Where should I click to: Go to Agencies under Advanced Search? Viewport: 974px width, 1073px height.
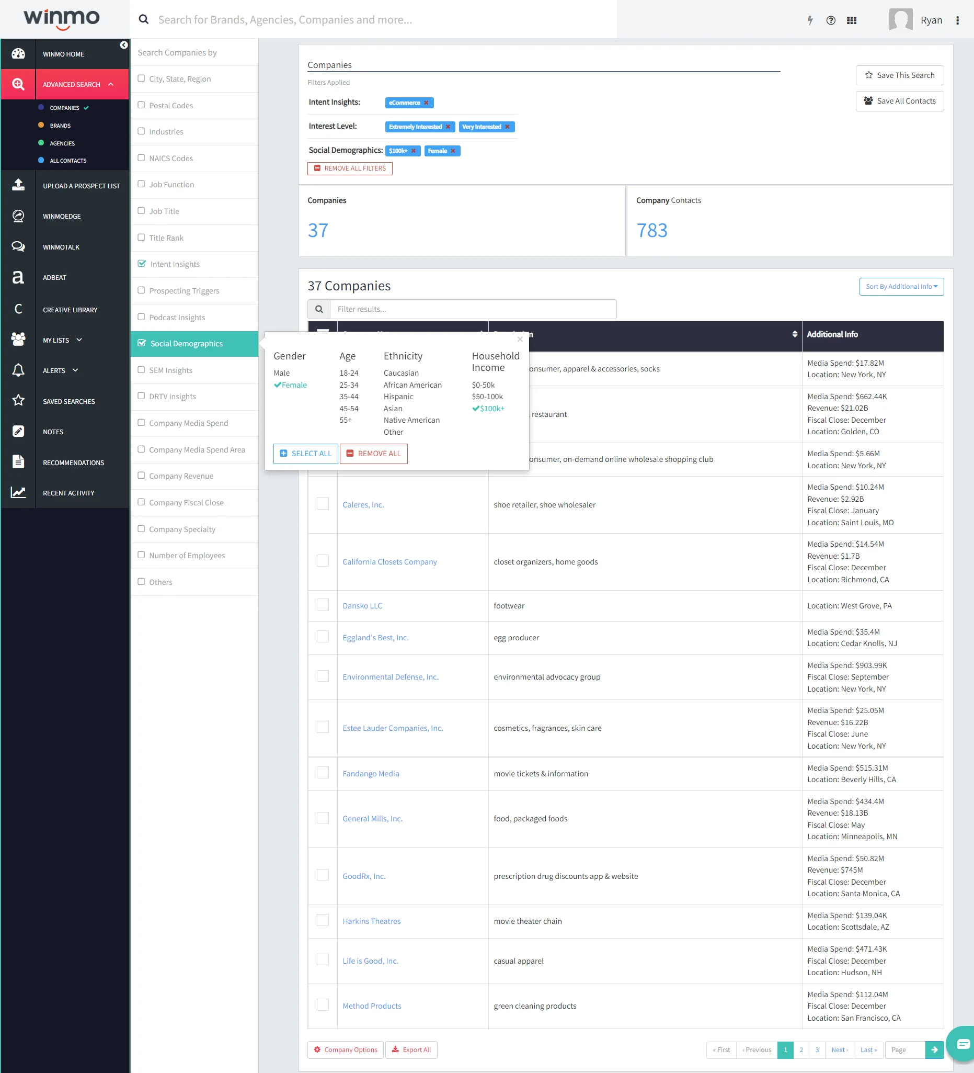pos(62,143)
